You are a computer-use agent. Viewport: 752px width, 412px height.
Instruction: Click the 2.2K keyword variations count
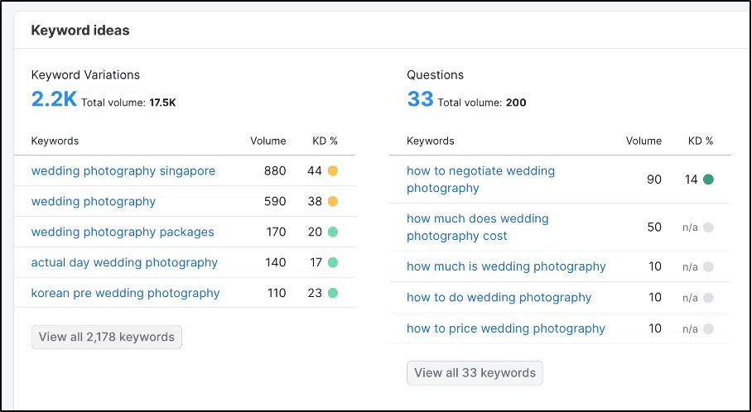tap(54, 99)
